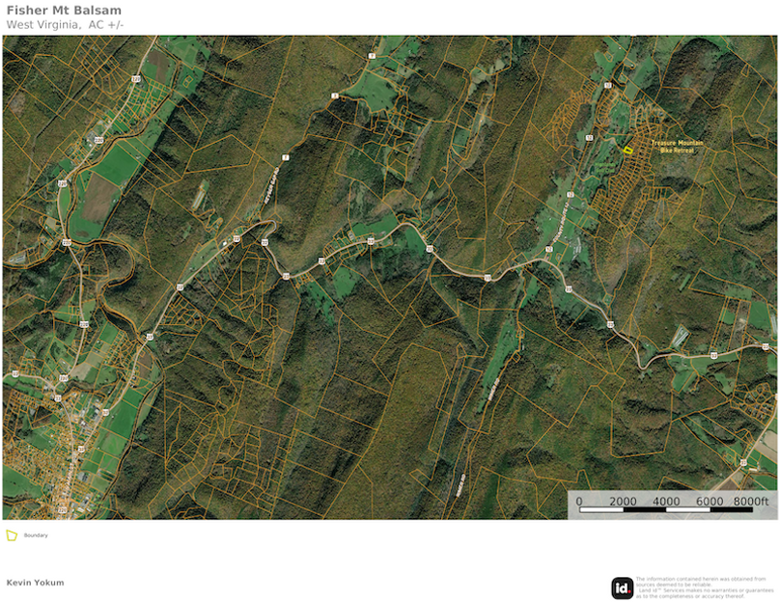This screenshot has height=602, width=780.
Task: Select the southernmost Route 220 shield near town
Action: (x=62, y=509)
